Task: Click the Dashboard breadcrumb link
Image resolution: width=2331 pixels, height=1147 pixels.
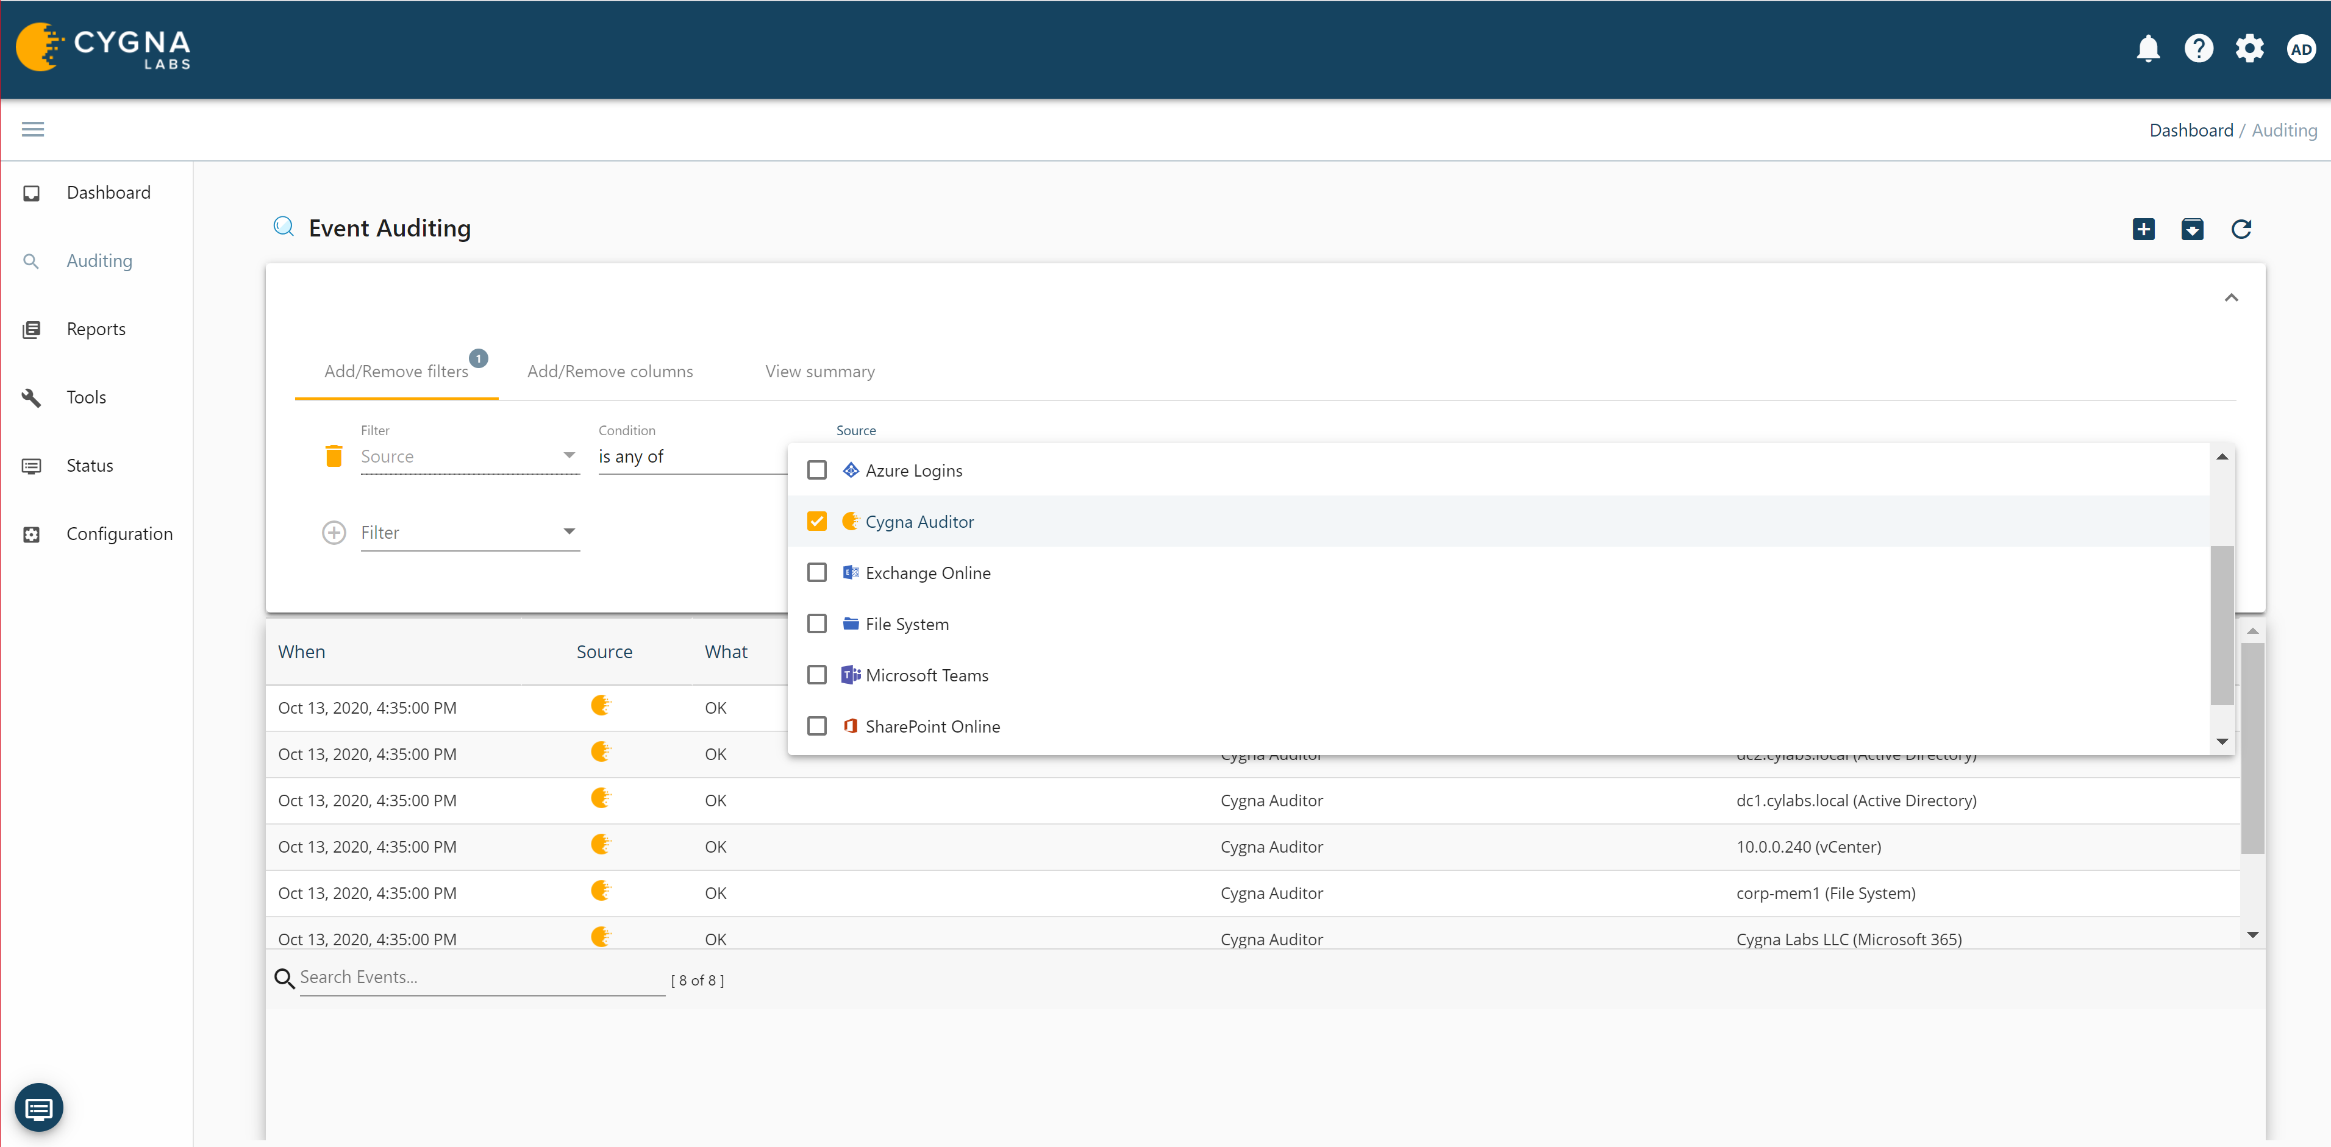Action: click(x=2191, y=130)
